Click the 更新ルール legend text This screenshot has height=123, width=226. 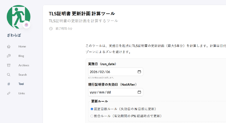tap(100, 101)
